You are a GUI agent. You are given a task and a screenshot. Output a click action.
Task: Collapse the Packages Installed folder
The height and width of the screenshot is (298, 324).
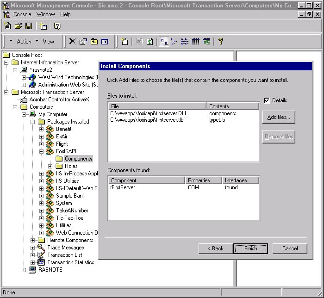click(x=33, y=122)
